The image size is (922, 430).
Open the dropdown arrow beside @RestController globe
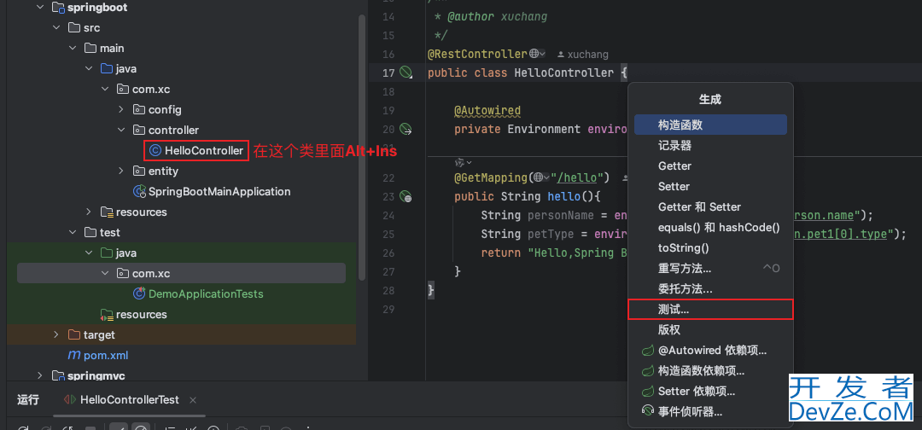tap(543, 54)
